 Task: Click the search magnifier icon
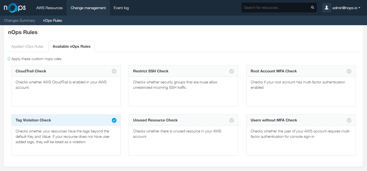pyautogui.click(x=312, y=8)
